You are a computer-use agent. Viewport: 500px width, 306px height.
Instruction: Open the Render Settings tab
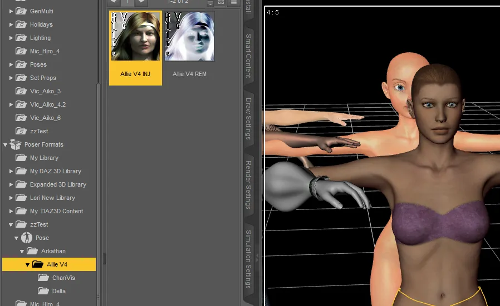(x=248, y=184)
